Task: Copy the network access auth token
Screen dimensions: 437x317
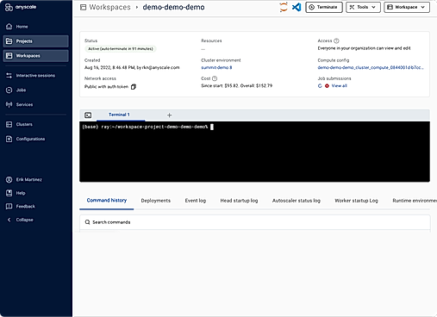Action: point(134,87)
